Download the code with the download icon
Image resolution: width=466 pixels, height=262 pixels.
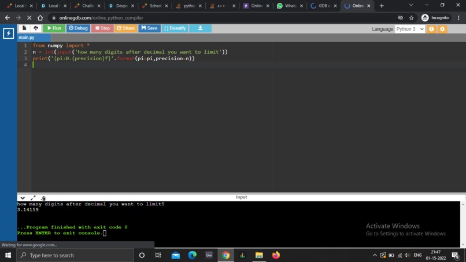200,28
